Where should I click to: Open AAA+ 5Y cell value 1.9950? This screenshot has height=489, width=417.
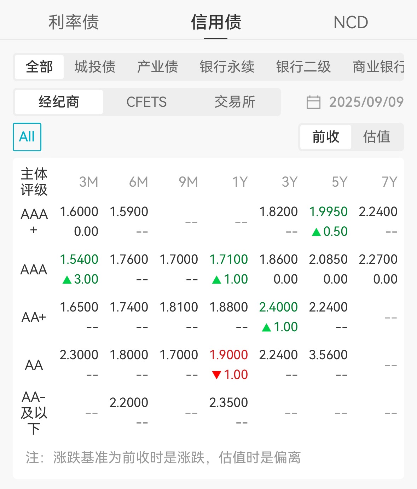point(329,212)
